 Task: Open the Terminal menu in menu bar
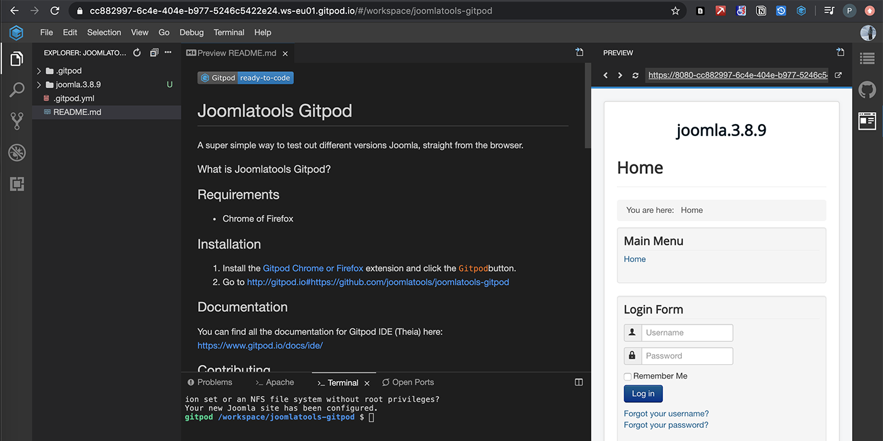[x=228, y=32]
